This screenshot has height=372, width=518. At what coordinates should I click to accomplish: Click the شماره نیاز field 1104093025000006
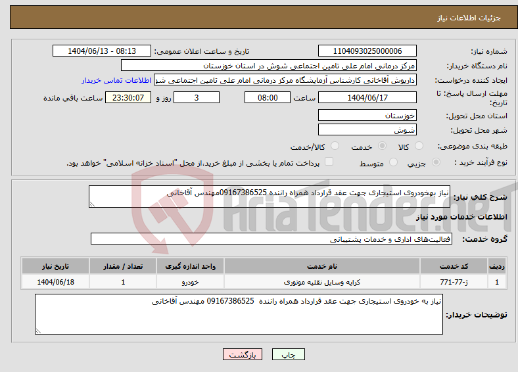coord(367,51)
